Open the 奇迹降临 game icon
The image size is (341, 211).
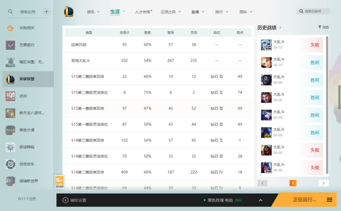(10, 147)
